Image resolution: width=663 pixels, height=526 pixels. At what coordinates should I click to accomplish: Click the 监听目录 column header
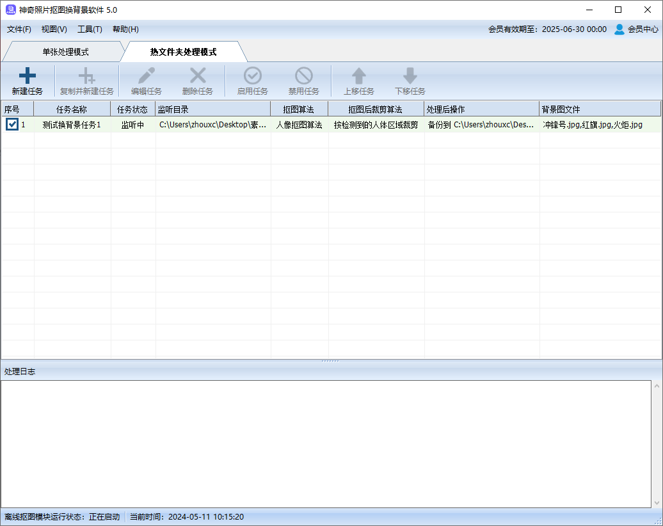pos(212,109)
